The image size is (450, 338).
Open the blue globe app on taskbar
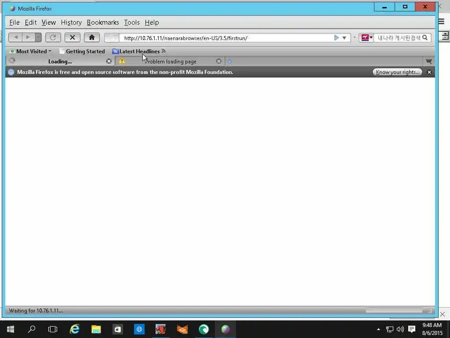pos(139,329)
